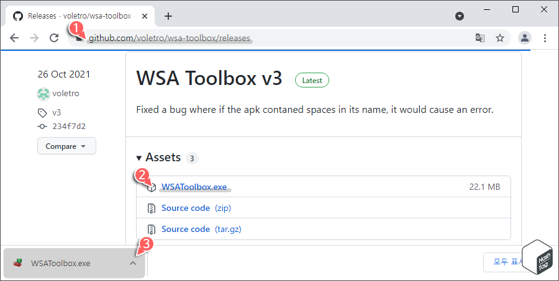Download WSAToolbox.exe asset
This screenshot has width=559, height=281.
coord(194,187)
